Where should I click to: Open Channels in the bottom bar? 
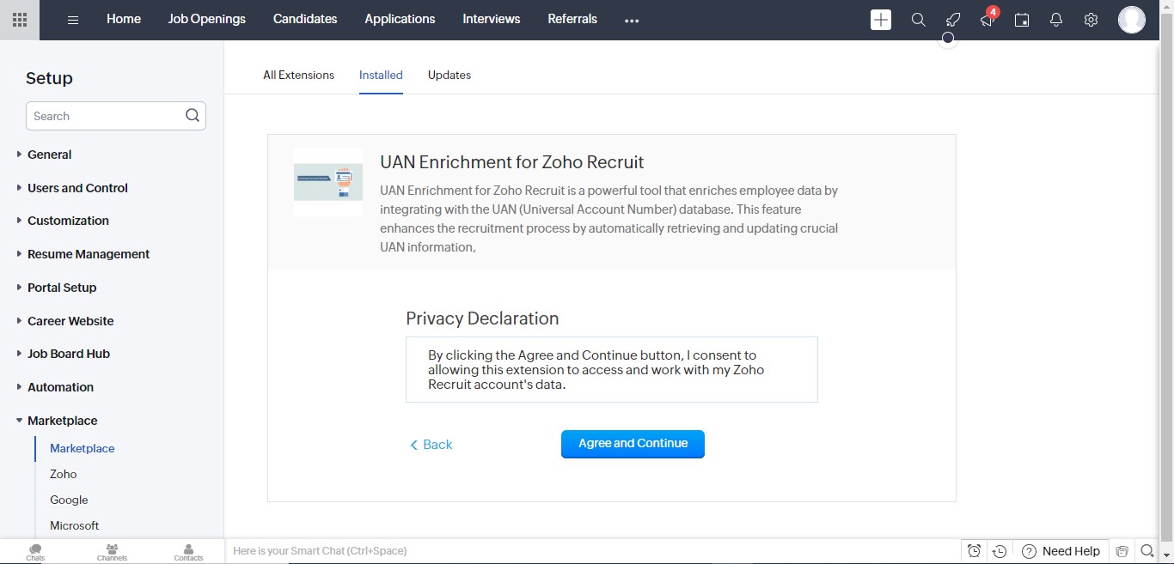click(112, 552)
